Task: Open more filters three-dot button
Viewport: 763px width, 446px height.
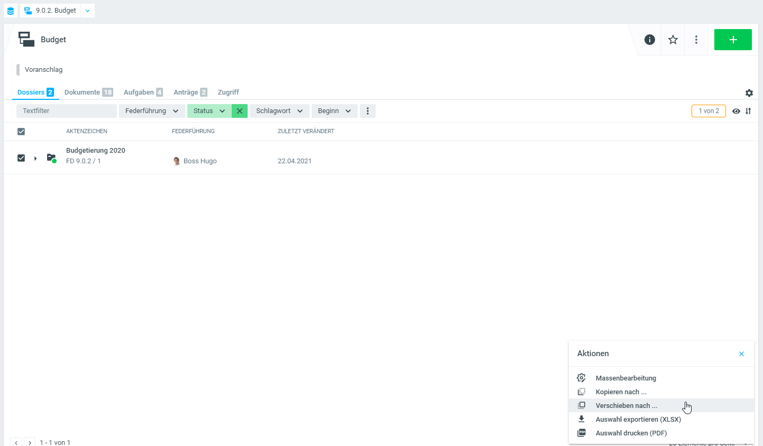Action: (368, 111)
